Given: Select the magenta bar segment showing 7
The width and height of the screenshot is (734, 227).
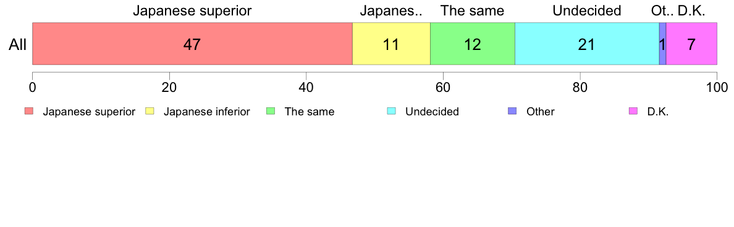Looking at the screenshot, I should click(x=691, y=43).
